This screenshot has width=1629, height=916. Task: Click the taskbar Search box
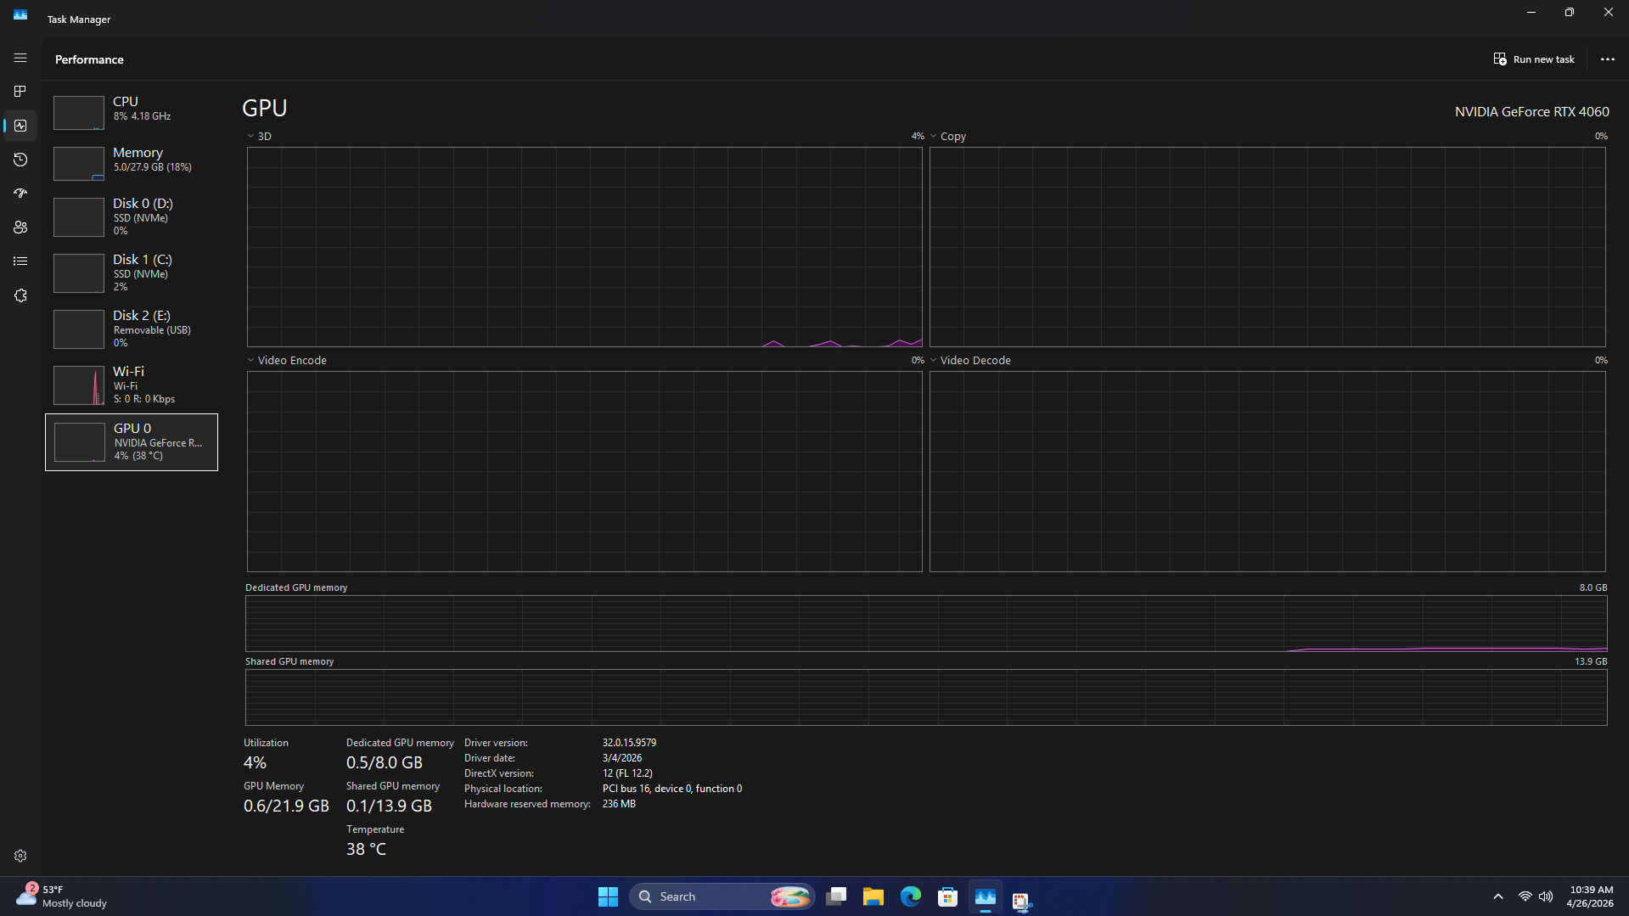(x=722, y=896)
